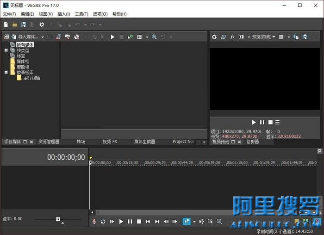Toggle loop playback on the timeline transport
The width and height of the screenshot is (324, 235).
pos(103,222)
